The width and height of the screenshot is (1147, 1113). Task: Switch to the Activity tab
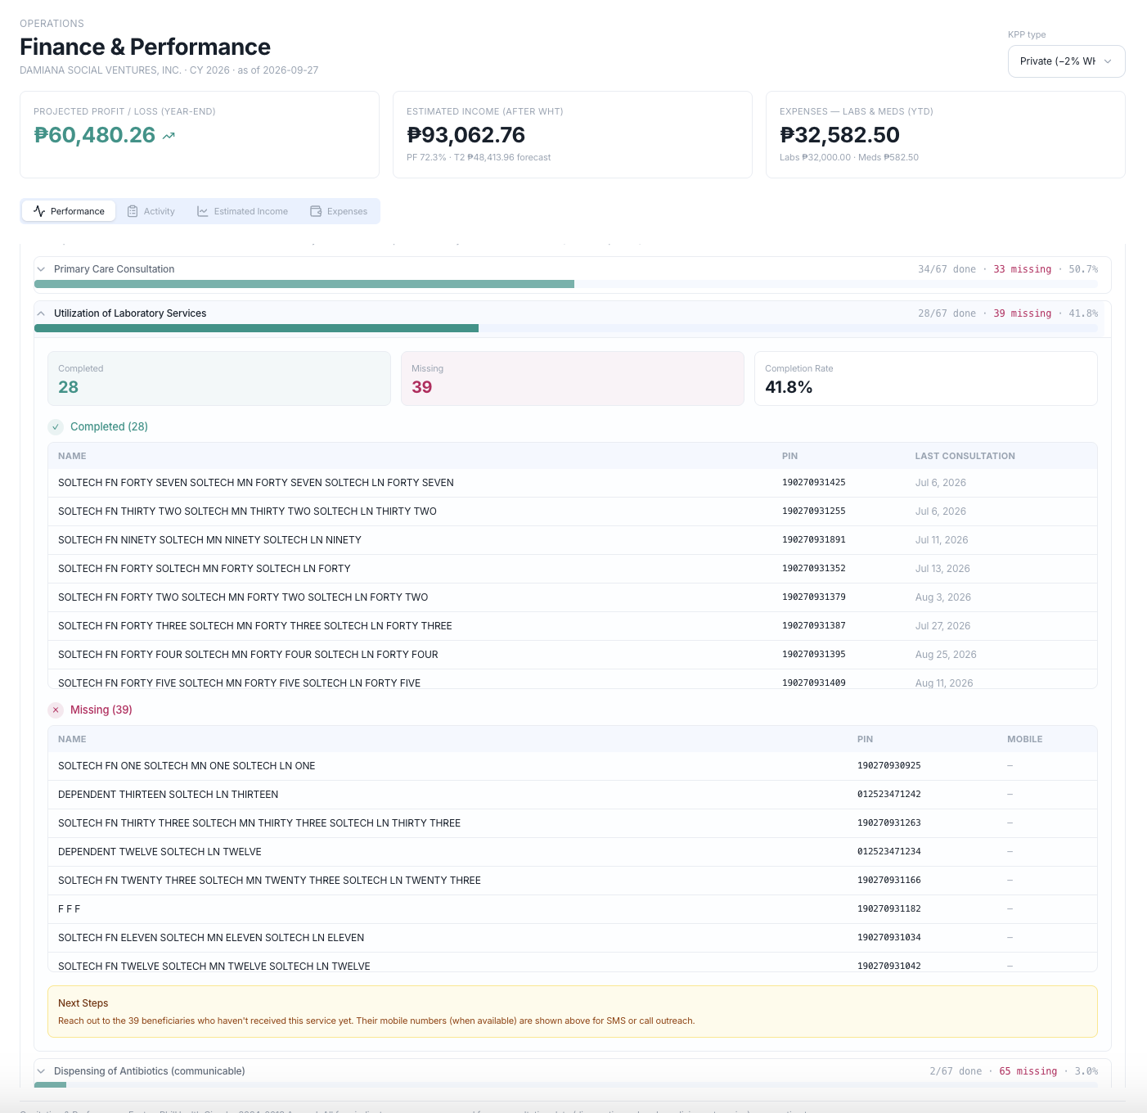coord(151,211)
